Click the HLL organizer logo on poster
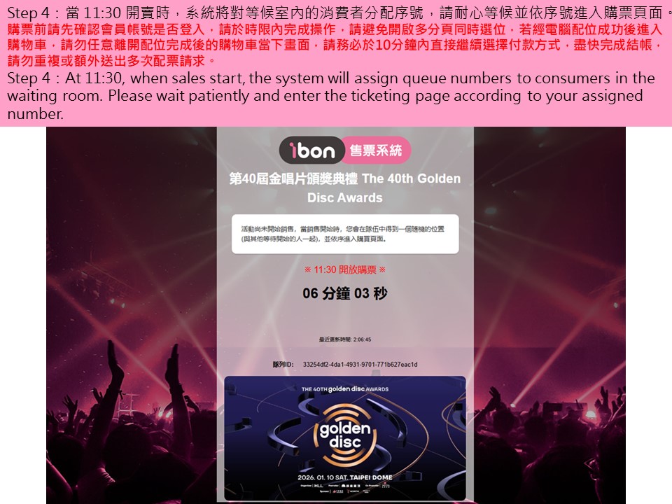 (x=319, y=486)
